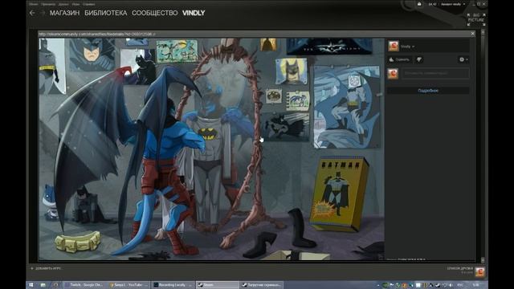This screenshot has width=514, height=289.
Task: Click the vertical scrollbar on right
Action: tap(483, 146)
